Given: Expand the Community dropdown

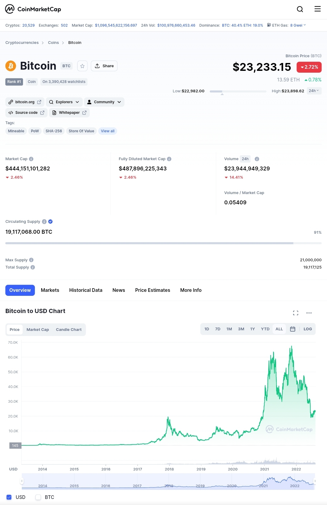Looking at the screenshot, I should (x=104, y=102).
